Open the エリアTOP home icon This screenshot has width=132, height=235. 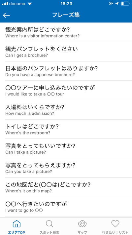click(16, 224)
